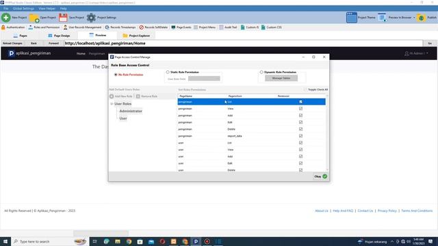Viewport: 438px width, 246px height.
Task: Toggle permission for pengiriman Add row
Action: pyautogui.click(x=300, y=115)
